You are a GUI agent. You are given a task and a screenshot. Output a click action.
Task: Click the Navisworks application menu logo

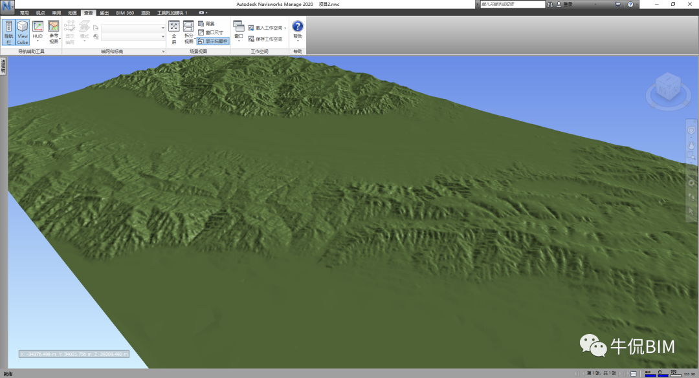pos(7,5)
